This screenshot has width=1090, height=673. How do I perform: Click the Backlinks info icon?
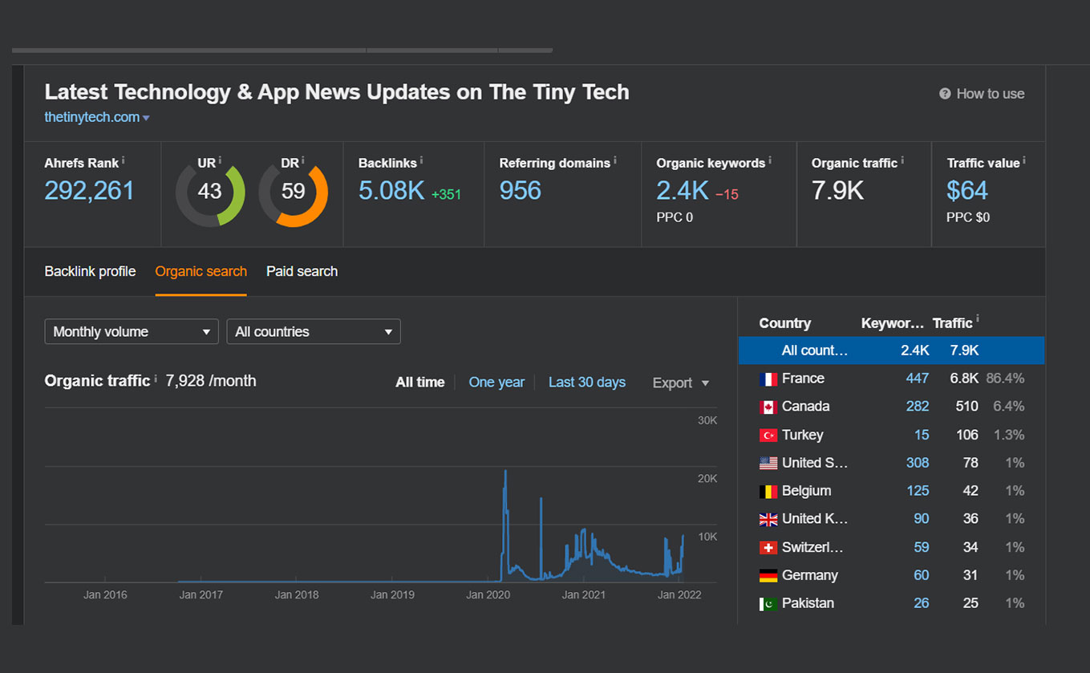(x=422, y=160)
